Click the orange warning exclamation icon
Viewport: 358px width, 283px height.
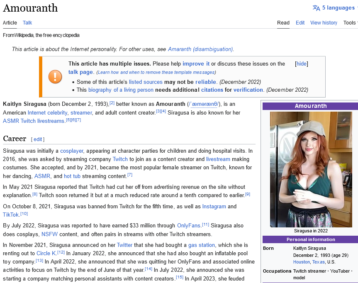[x=55, y=76]
